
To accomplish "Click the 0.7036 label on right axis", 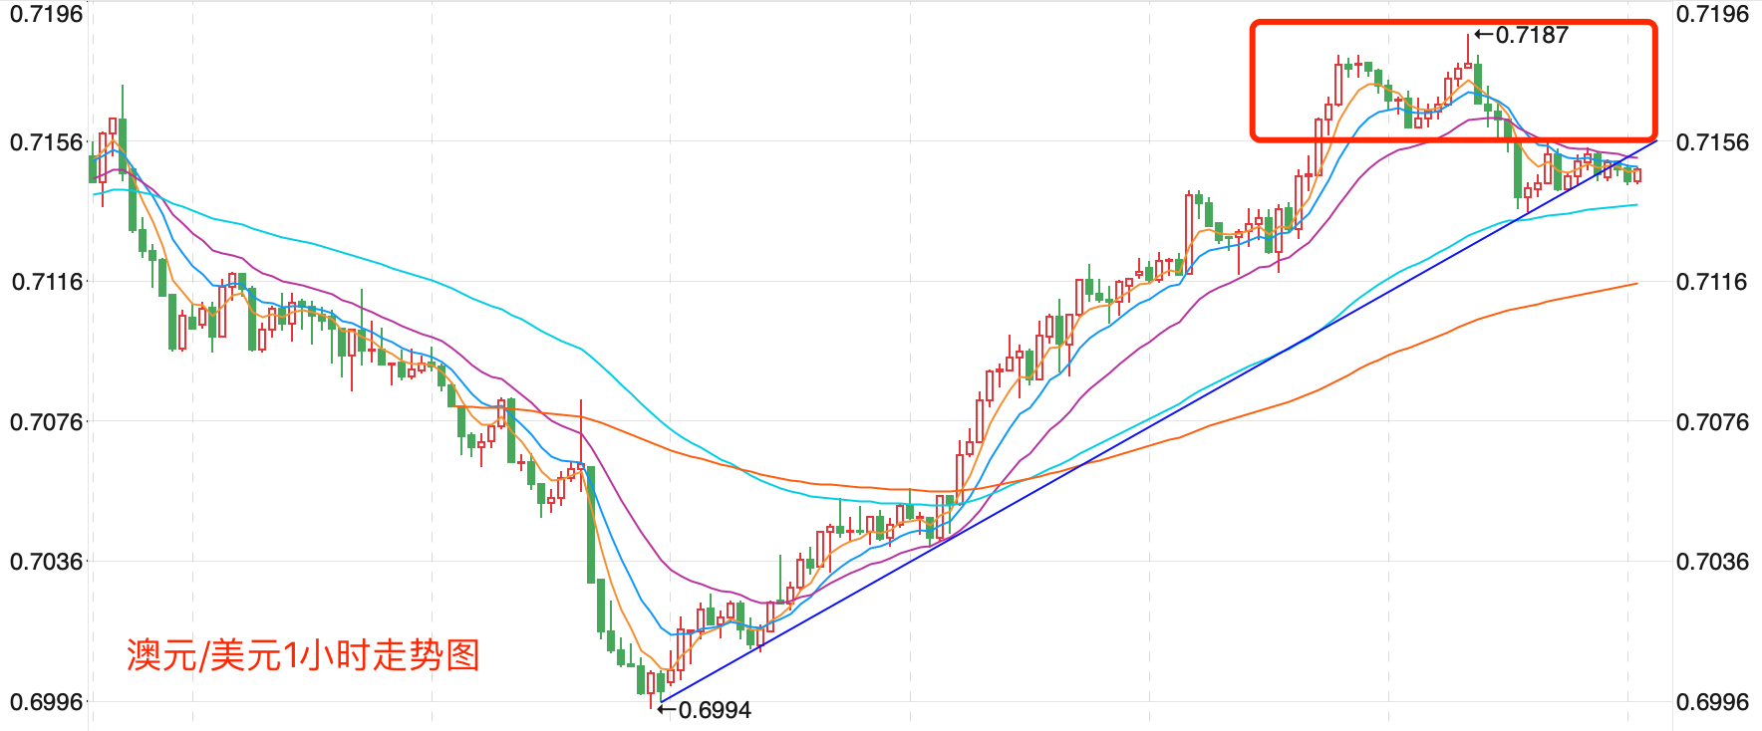I will pos(1712,562).
